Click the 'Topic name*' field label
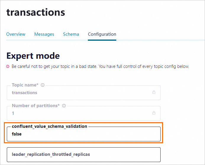The height and width of the screenshot is (165, 205). 25,85
